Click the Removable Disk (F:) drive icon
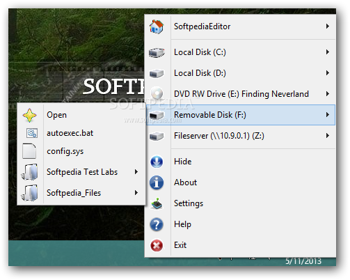This screenshot has height=280, width=350. [157, 115]
